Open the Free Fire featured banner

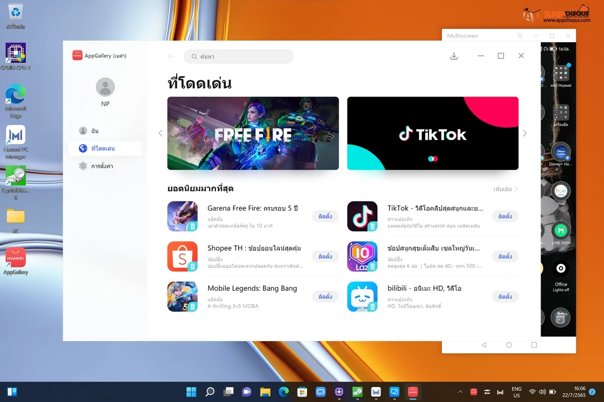pos(253,133)
